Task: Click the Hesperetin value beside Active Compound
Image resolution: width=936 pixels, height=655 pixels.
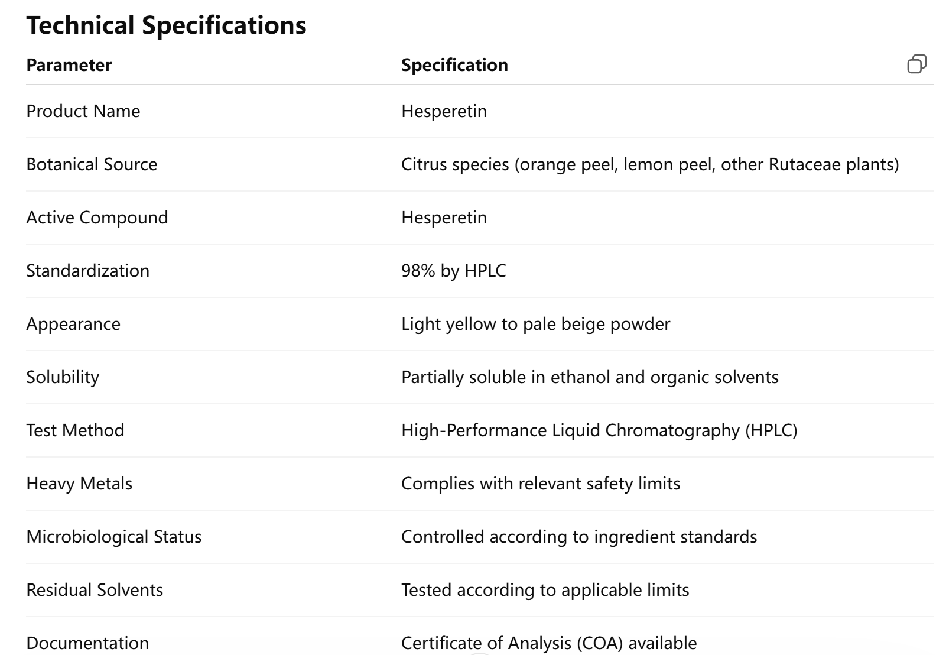Action: pyautogui.click(x=444, y=218)
